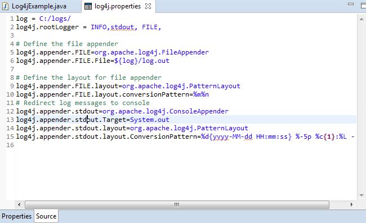Click the horizontal scrollbar thumb
This screenshot has width=366, height=223.
coord(177,204)
